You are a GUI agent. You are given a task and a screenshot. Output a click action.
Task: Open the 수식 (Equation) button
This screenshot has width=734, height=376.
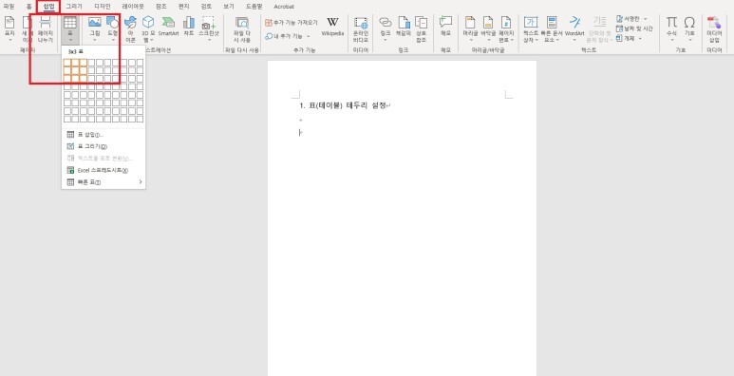(671, 28)
